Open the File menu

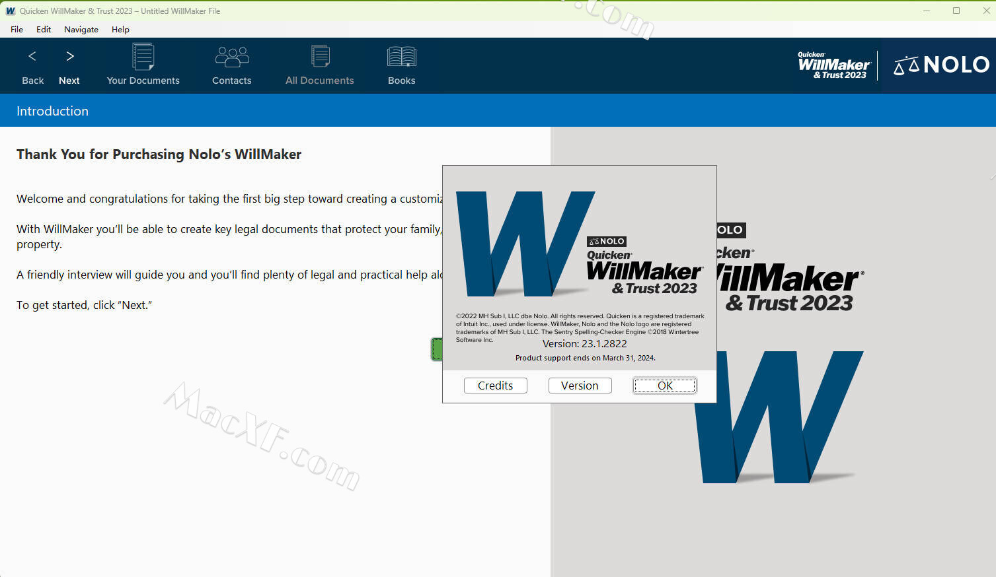tap(17, 29)
